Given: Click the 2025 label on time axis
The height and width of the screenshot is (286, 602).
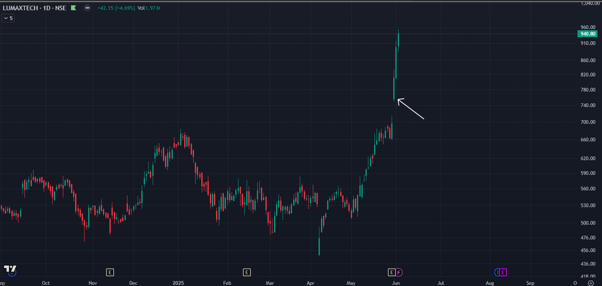Looking at the screenshot, I should point(179,282).
